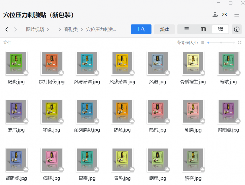This screenshot has width=245, height=185.
Task: Open the members icon showing 23
Action: click(220, 15)
